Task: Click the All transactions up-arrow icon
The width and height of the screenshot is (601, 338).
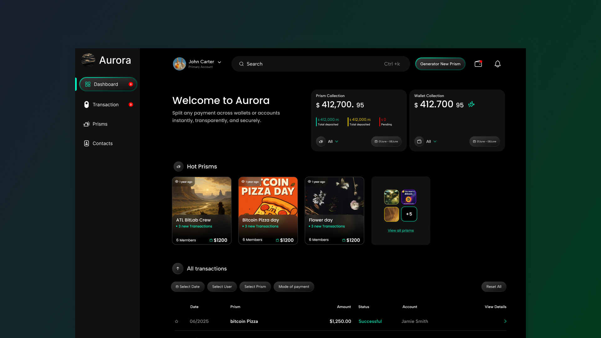Action: (177, 269)
